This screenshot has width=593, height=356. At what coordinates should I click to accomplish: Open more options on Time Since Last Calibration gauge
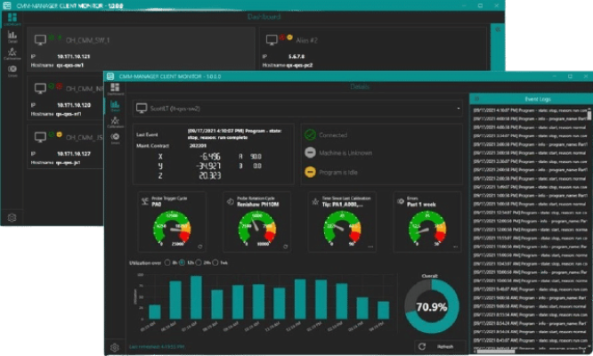click(370, 247)
